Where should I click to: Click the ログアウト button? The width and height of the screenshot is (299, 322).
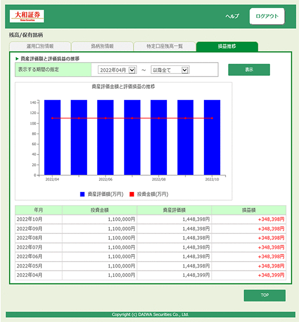pos(267,16)
